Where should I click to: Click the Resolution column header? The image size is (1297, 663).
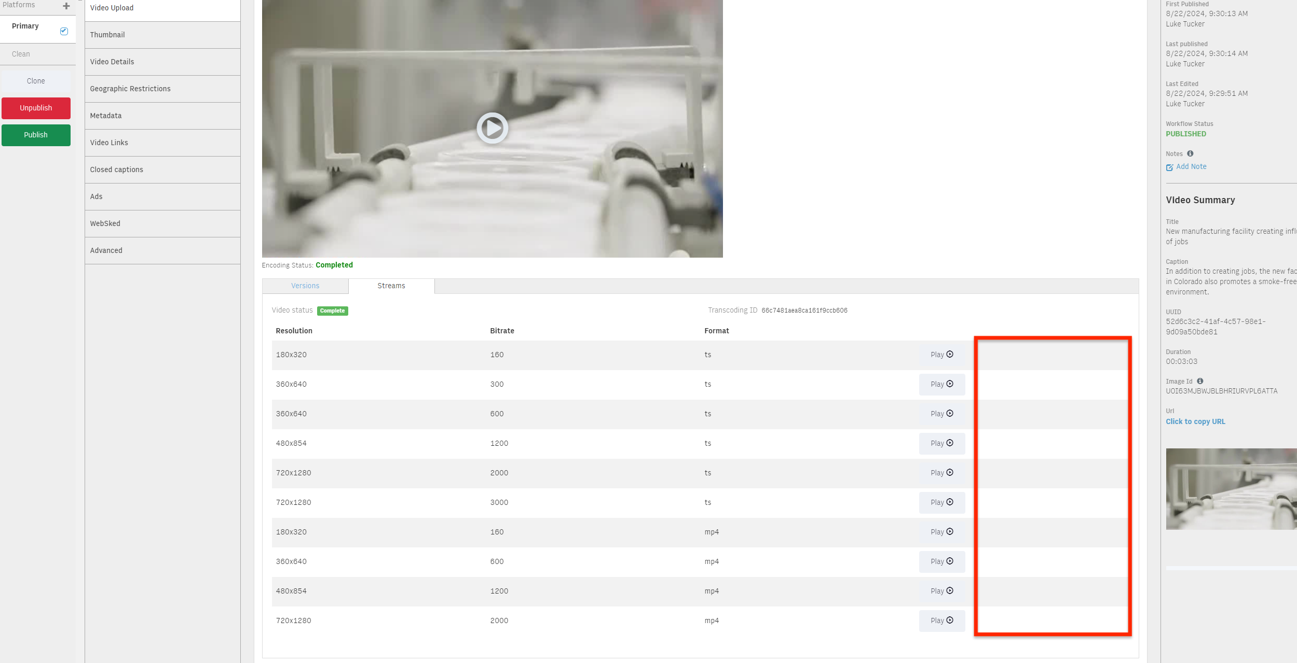pyautogui.click(x=294, y=331)
